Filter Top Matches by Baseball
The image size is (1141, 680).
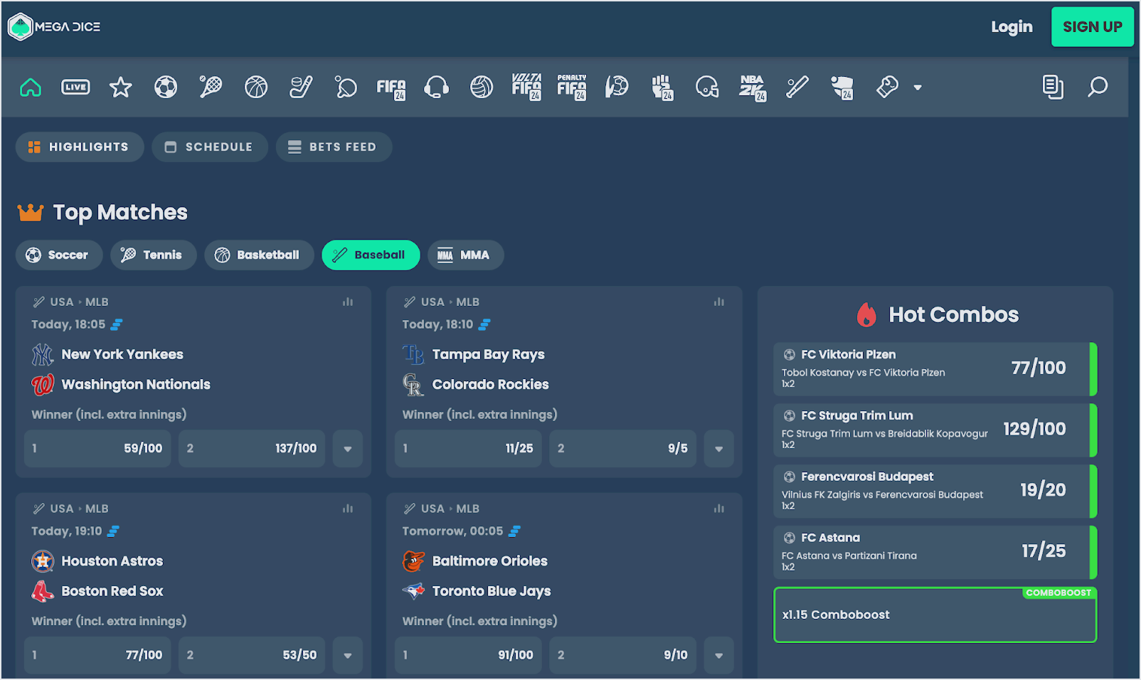click(x=371, y=255)
